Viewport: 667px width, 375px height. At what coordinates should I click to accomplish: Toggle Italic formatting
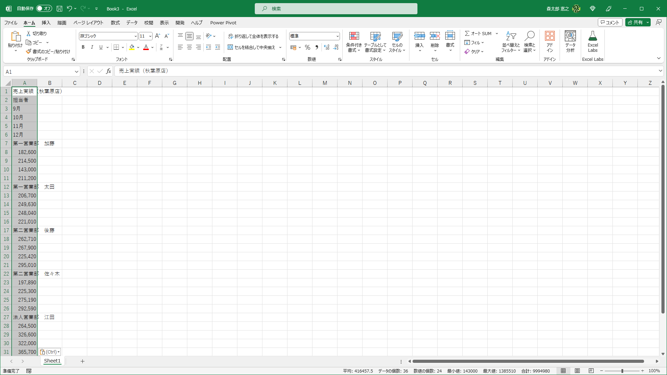[92, 47]
